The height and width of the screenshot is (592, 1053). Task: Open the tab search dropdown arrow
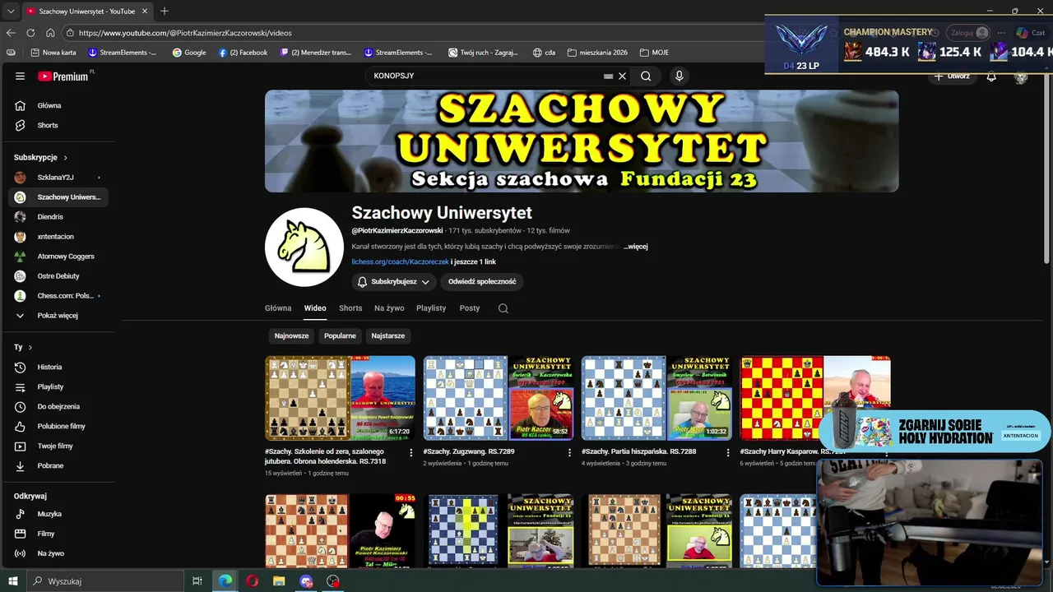(11, 11)
